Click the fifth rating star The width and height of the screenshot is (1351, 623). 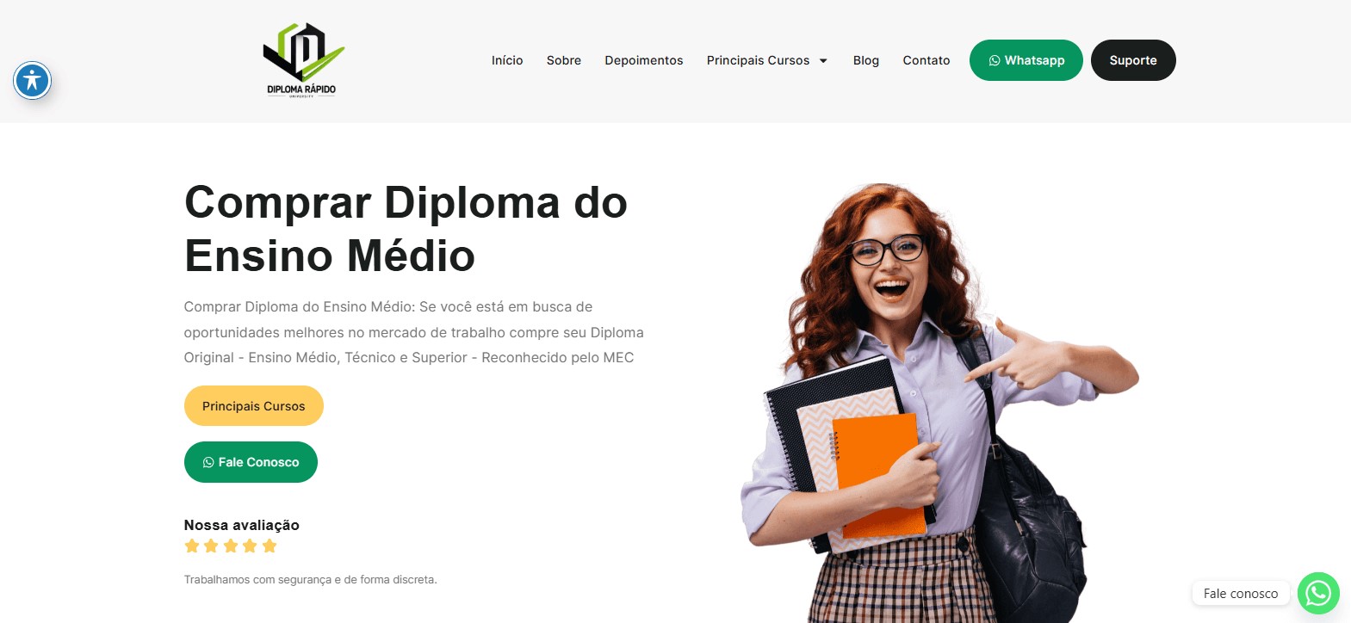coord(270,546)
